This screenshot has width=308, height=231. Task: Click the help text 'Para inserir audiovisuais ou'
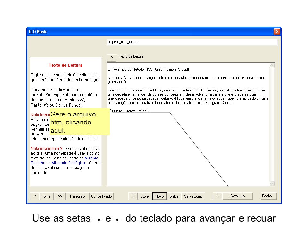[64, 98]
